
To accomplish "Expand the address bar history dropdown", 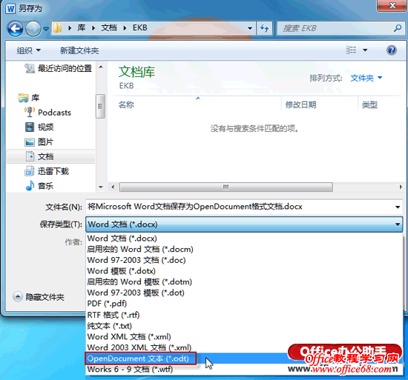I will [x=250, y=28].
